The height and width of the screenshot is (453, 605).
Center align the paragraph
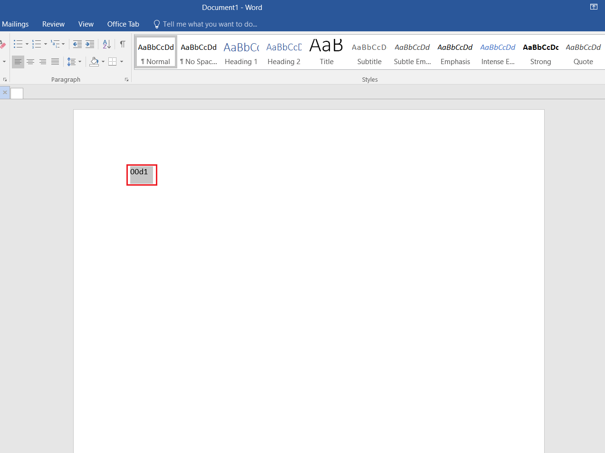pos(30,62)
